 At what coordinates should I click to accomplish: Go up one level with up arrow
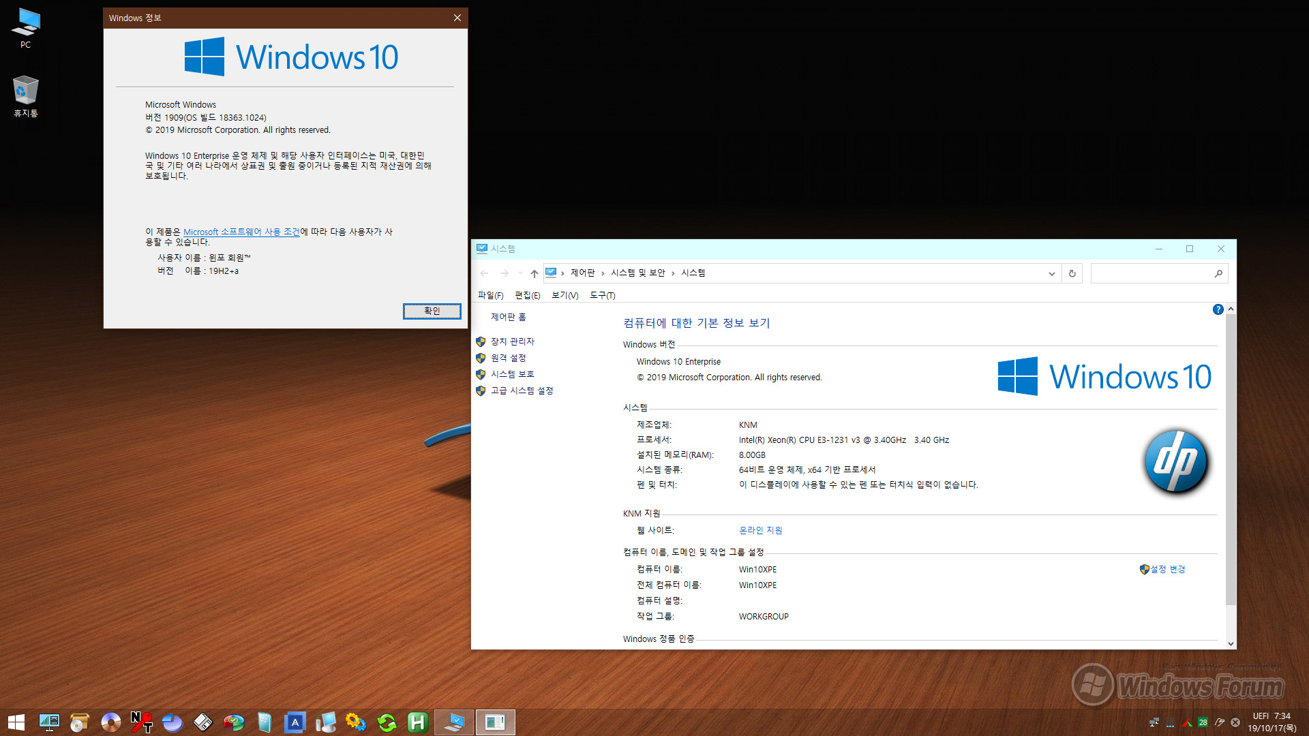[534, 273]
